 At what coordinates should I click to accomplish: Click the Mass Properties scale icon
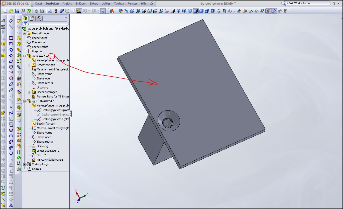3,27
